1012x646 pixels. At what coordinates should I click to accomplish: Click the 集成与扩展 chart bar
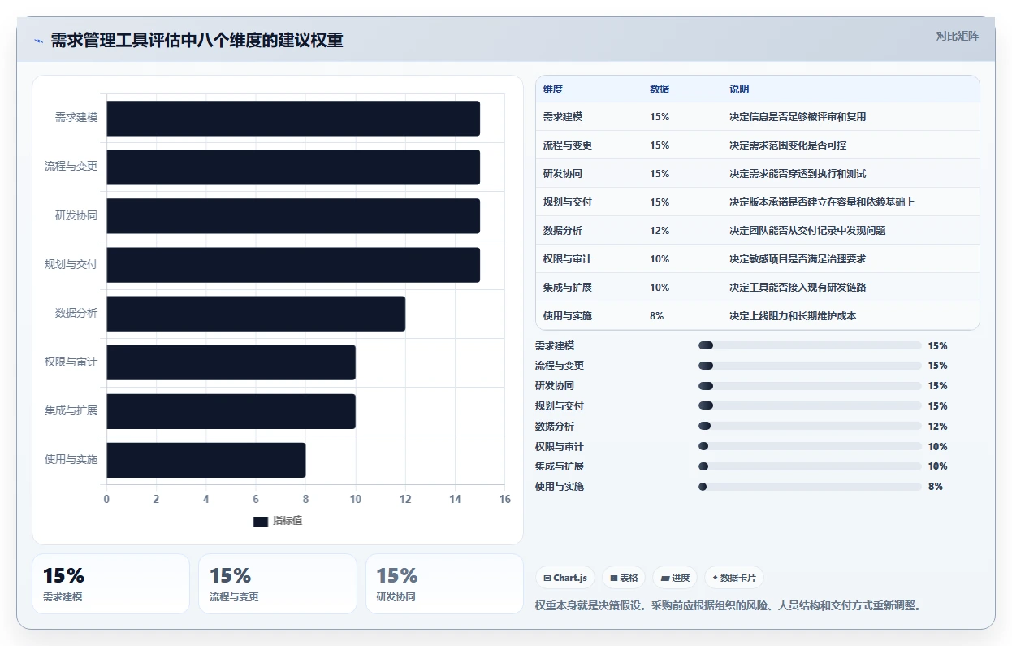pos(231,411)
